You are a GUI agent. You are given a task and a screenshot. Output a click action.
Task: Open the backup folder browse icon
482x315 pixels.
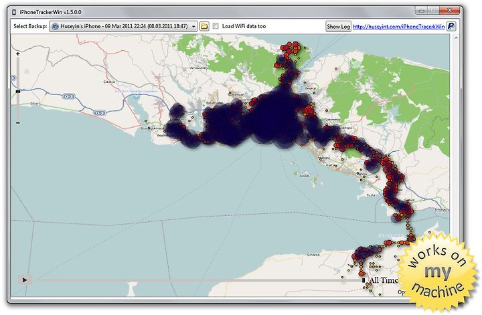coord(204,26)
